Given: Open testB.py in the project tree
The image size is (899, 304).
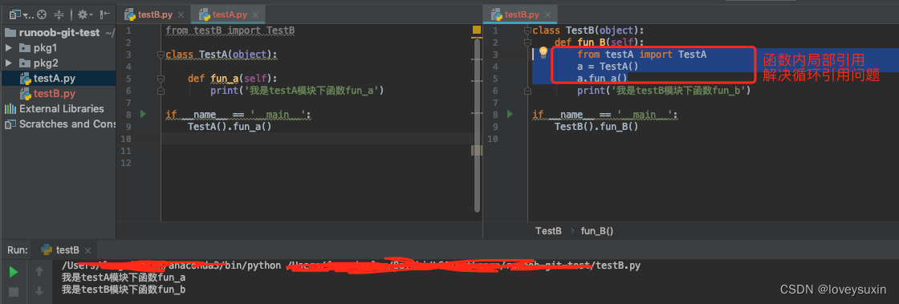Looking at the screenshot, I should point(48,93).
